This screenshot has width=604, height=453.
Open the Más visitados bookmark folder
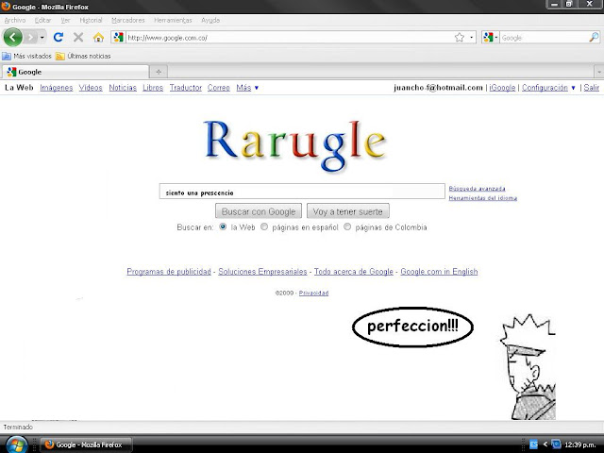point(27,57)
